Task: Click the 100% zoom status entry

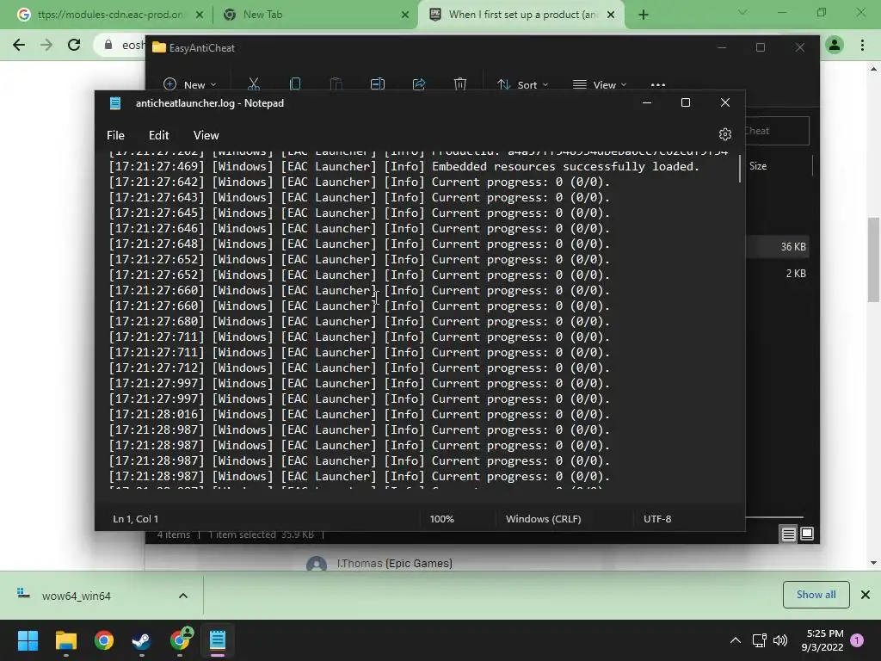Action: tap(441, 519)
